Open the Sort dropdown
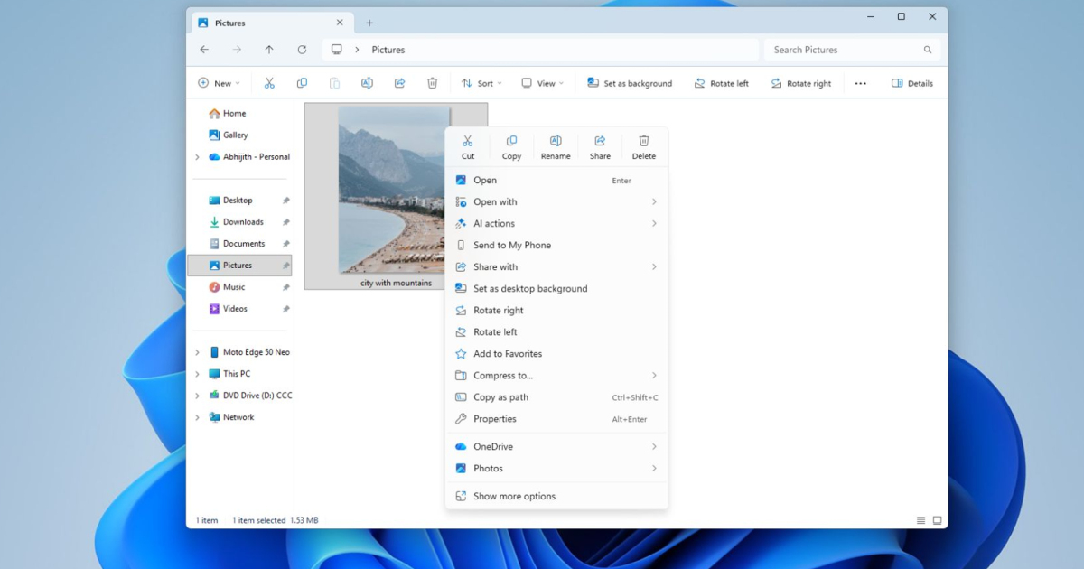The width and height of the screenshot is (1084, 569). pos(481,83)
